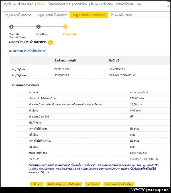Click the หมายเลขอ้างอิง row label
171x193 pixels.
(38, 153)
